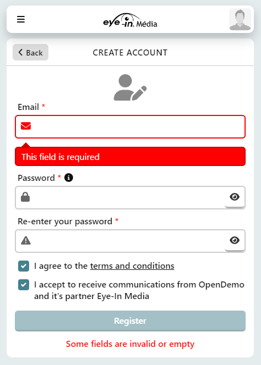Click the Register button

[x=130, y=321]
